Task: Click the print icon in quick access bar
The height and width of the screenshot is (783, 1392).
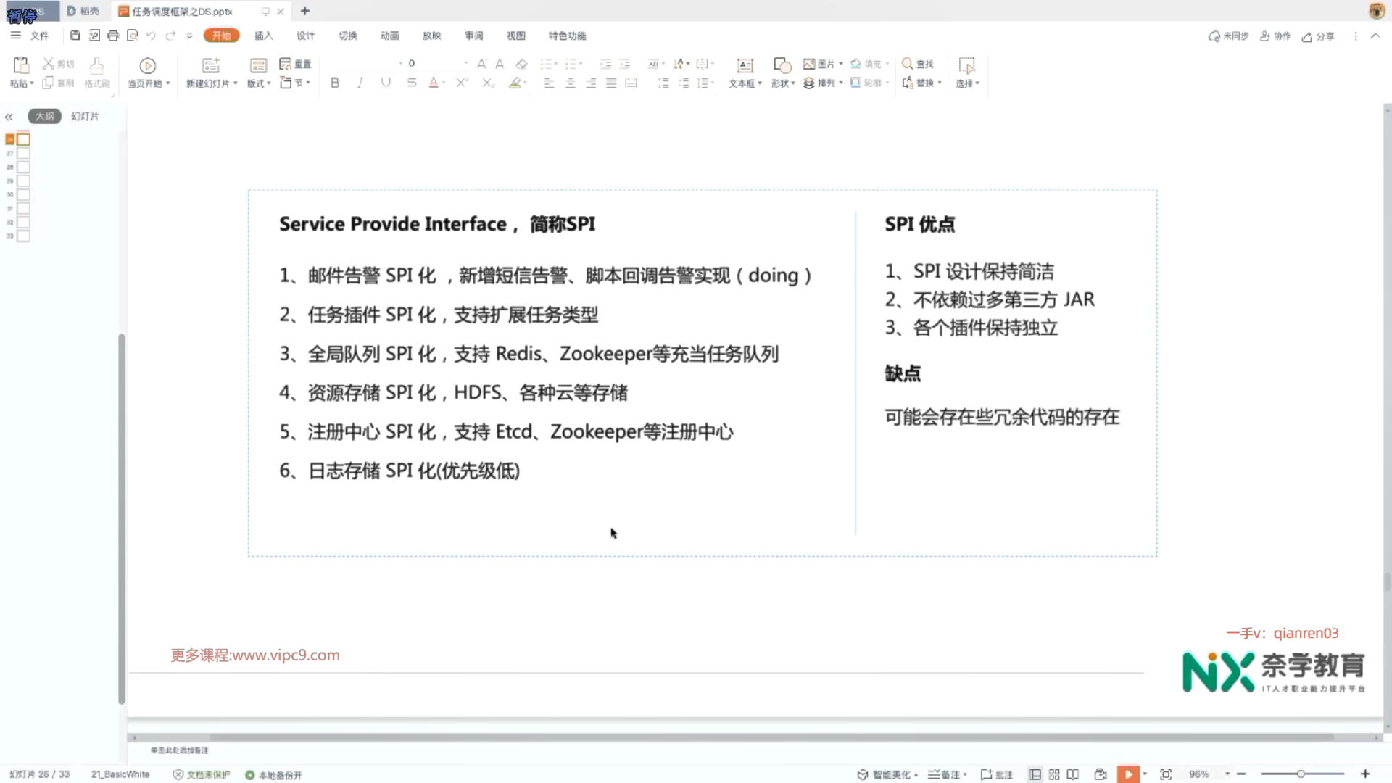Action: [113, 36]
